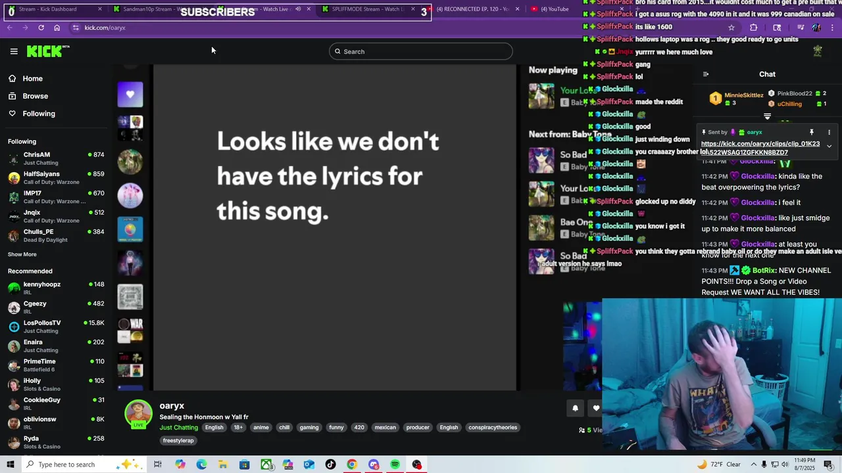Open the Kick hamburger menu
The height and width of the screenshot is (473, 842).
[x=14, y=51]
